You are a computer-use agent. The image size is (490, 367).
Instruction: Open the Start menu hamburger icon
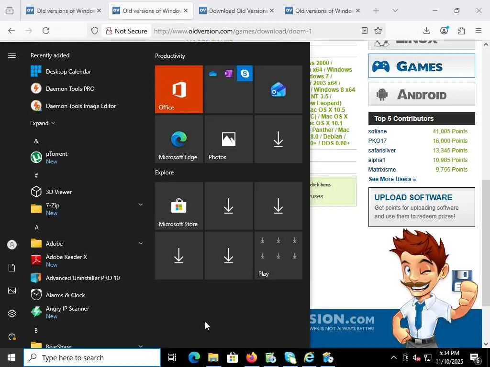12,55
